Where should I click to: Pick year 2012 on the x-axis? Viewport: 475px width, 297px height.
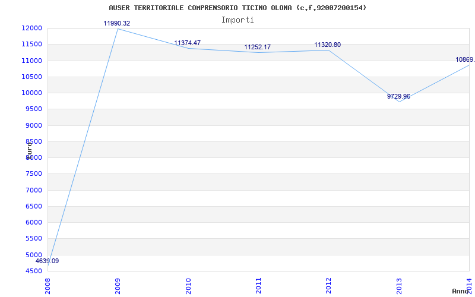coord(328,285)
